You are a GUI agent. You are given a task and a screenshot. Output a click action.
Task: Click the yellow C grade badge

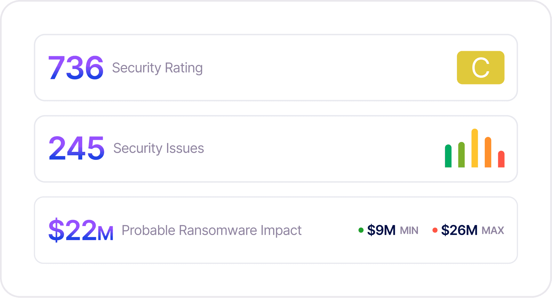(480, 67)
